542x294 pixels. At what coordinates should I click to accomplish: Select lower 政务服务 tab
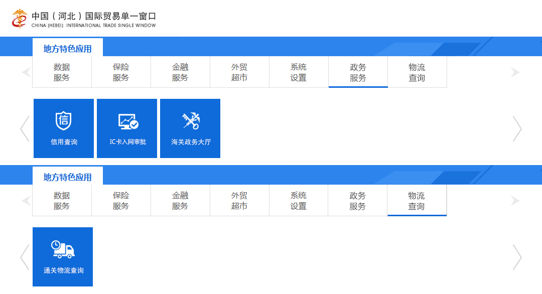coord(357,200)
